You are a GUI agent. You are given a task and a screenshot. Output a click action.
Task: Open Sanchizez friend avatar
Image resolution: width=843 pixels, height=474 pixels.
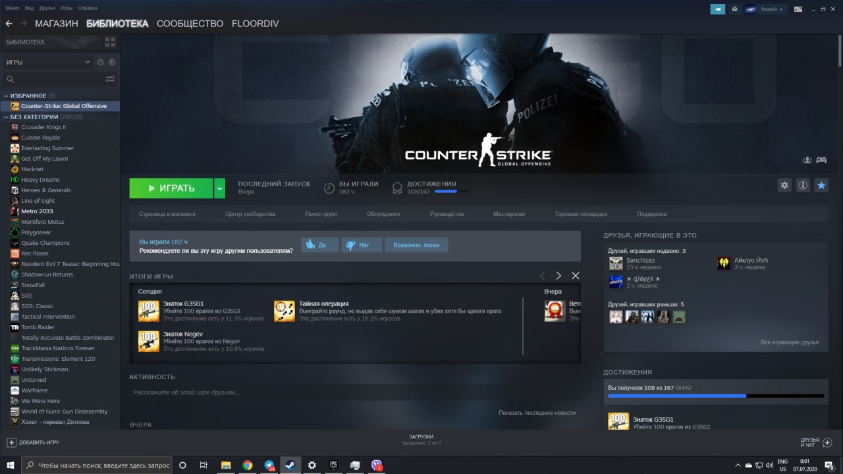[616, 263]
